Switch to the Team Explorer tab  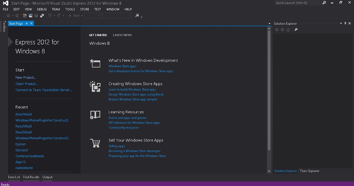309,171
